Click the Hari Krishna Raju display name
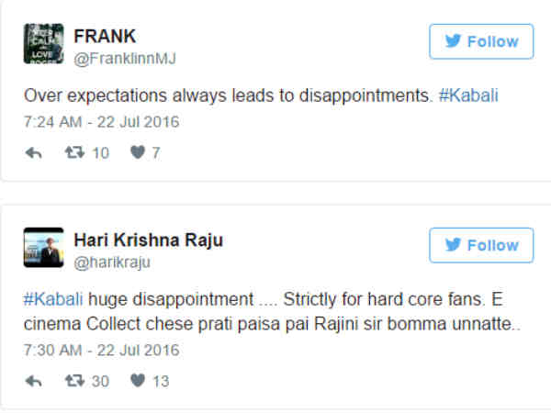The height and width of the screenshot is (413, 551). tap(148, 240)
